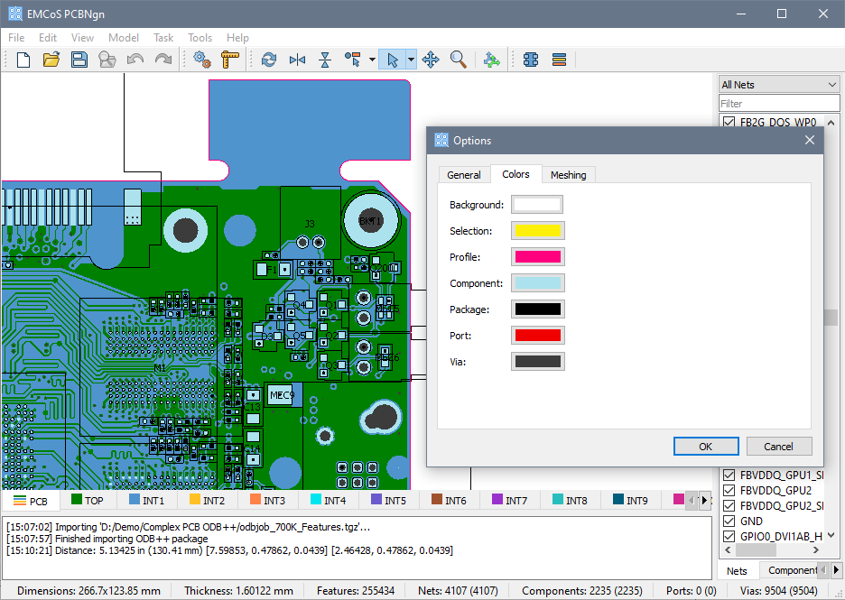845x600 pixels.
Task: Open a file with the folder icon
Action: (x=51, y=60)
